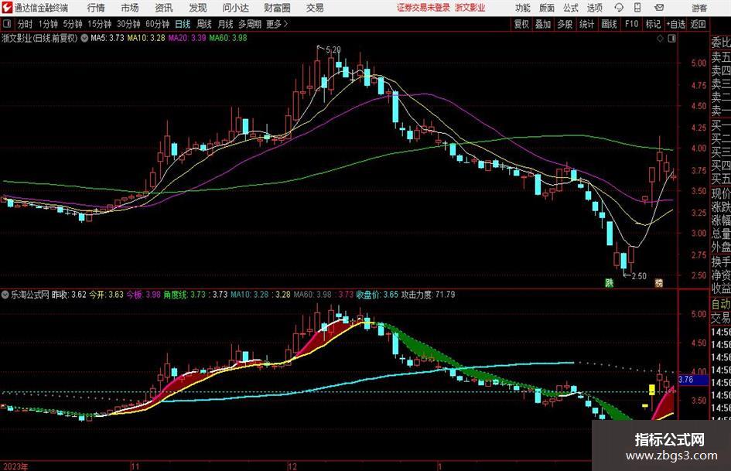Click the 攻击力度: 71.79 value
Viewport: 731px width, 471px height.
tap(428, 295)
